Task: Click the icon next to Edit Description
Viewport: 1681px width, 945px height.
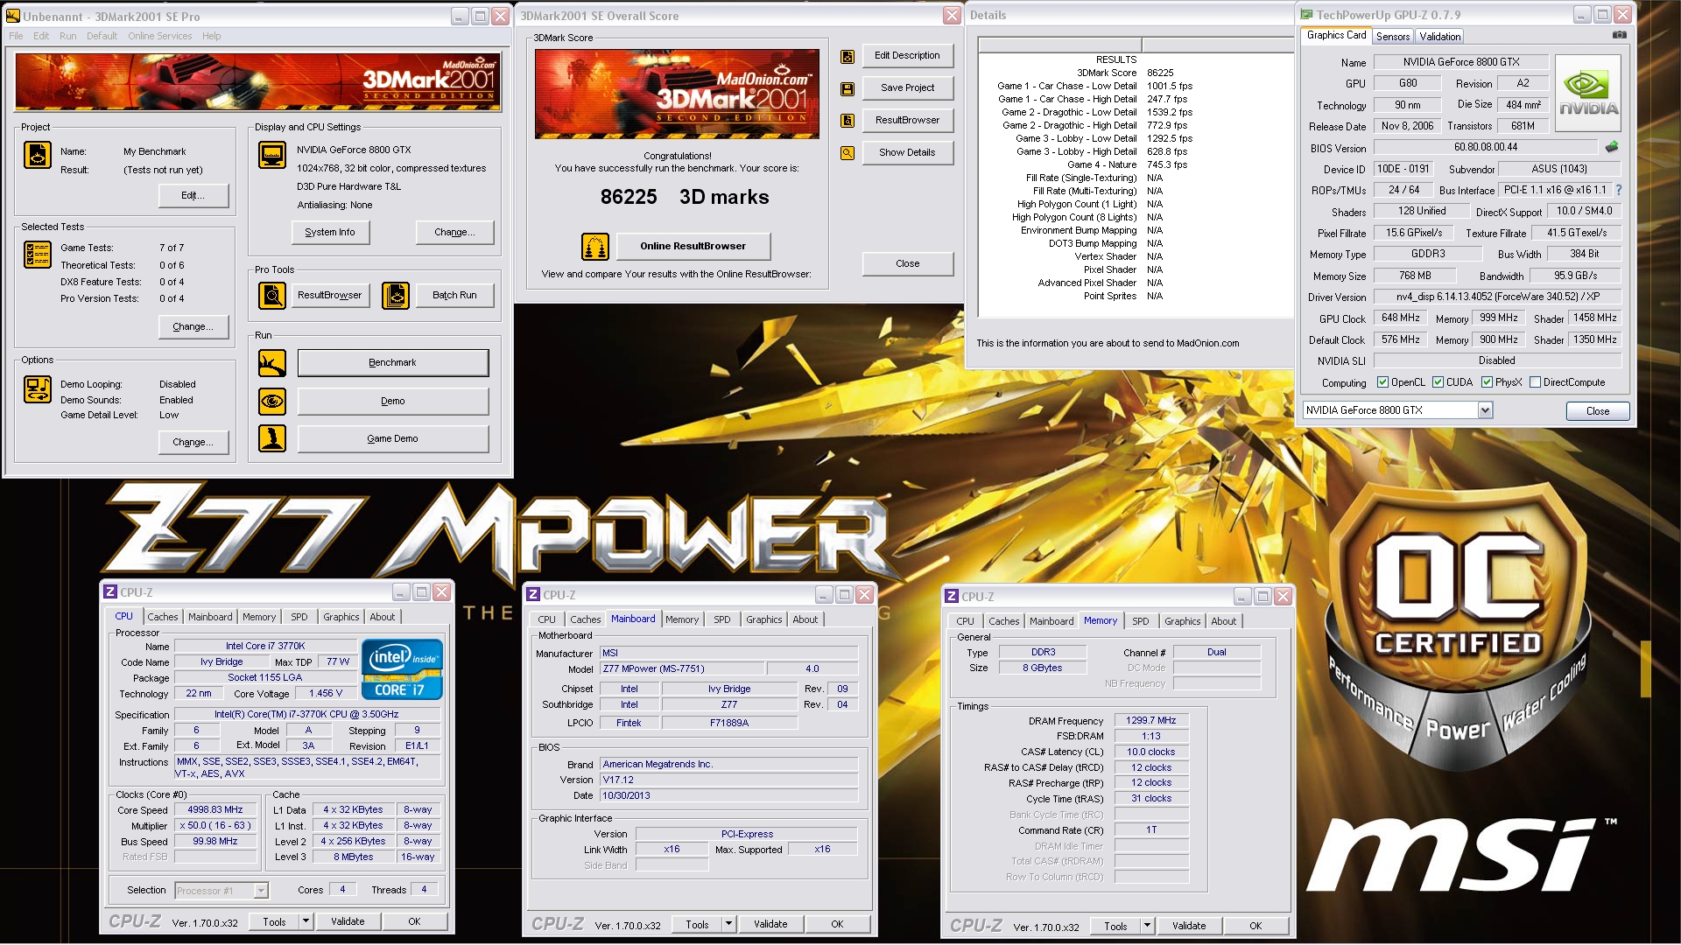Action: (848, 56)
